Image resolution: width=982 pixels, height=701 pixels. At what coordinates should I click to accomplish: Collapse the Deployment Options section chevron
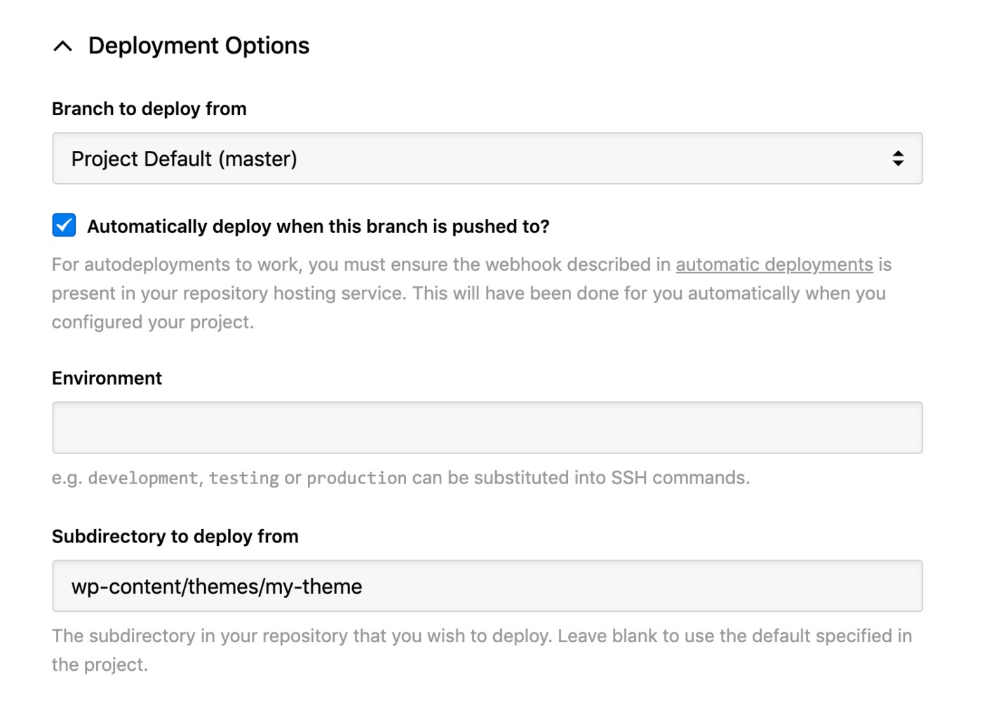click(x=63, y=46)
